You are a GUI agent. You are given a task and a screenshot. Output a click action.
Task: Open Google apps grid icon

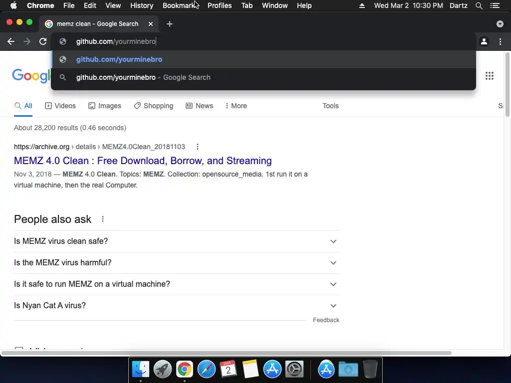click(489, 76)
